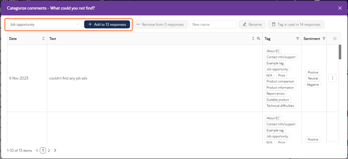Click the 'couldn't find any job ads' text
The width and height of the screenshot is (348, 159).
pos(68,78)
